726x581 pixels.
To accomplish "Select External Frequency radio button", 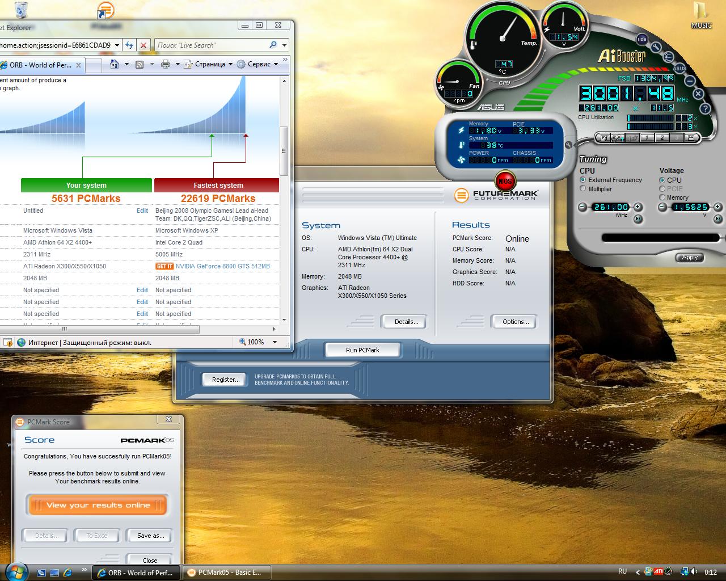I will [x=583, y=180].
